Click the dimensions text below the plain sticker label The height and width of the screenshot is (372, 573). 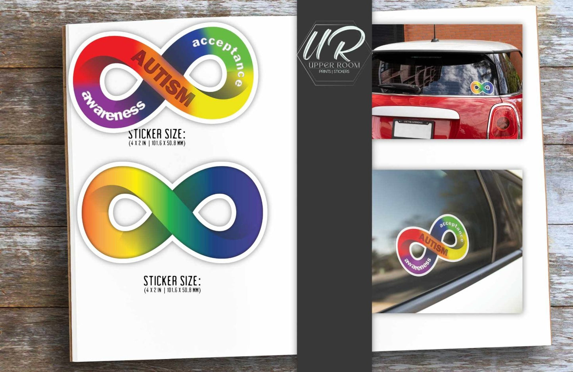point(172,290)
